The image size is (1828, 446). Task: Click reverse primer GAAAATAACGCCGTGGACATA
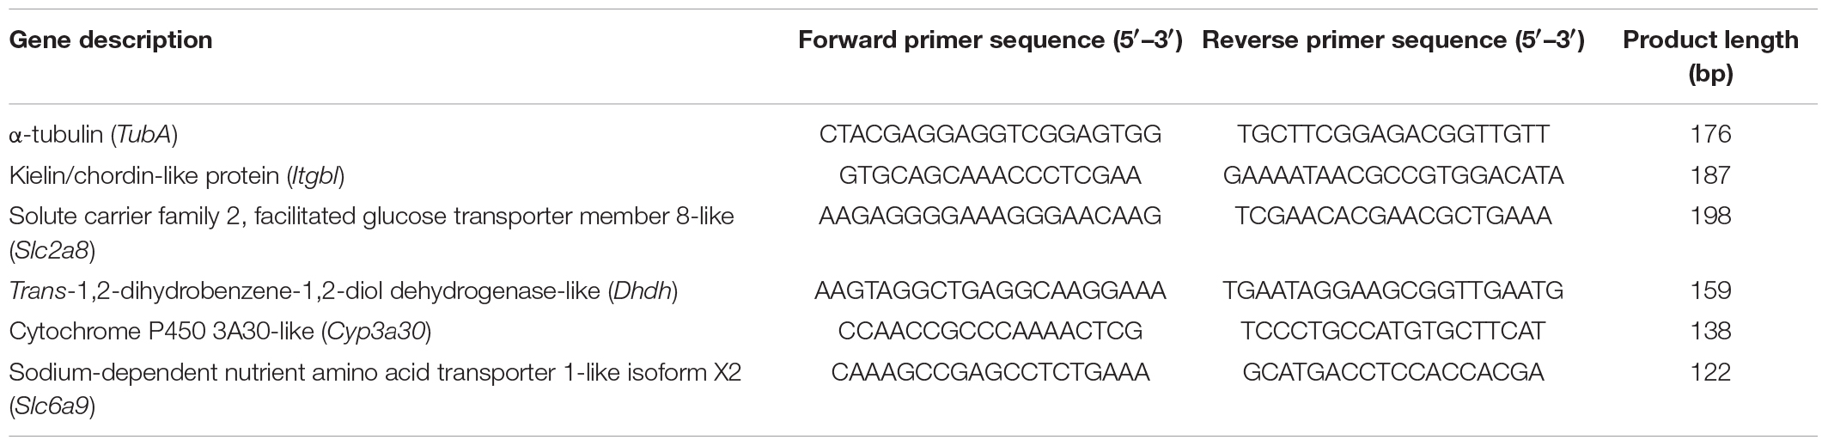[1393, 175]
